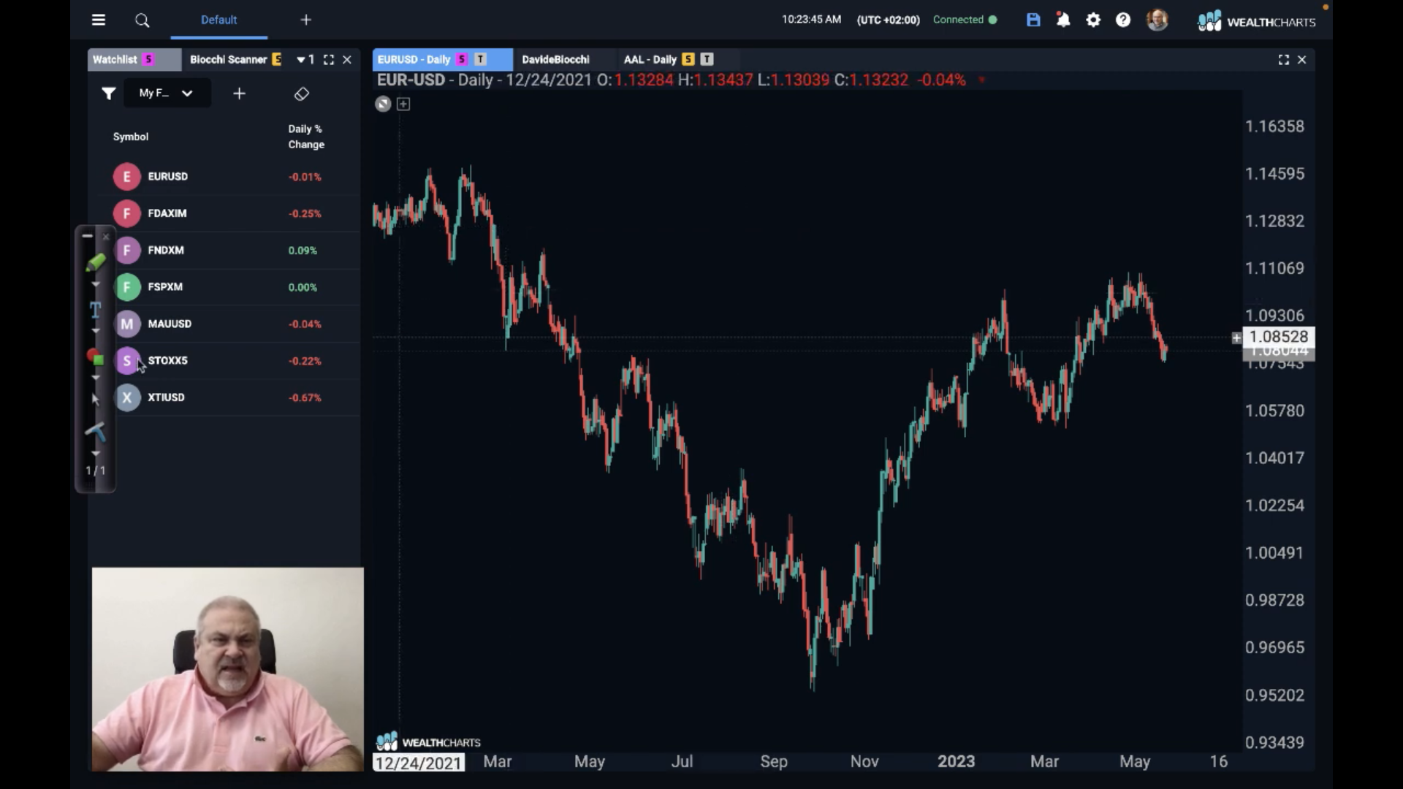The height and width of the screenshot is (789, 1403).
Task: Toggle S badge on EURUSD Daily tab
Action: 462,59
